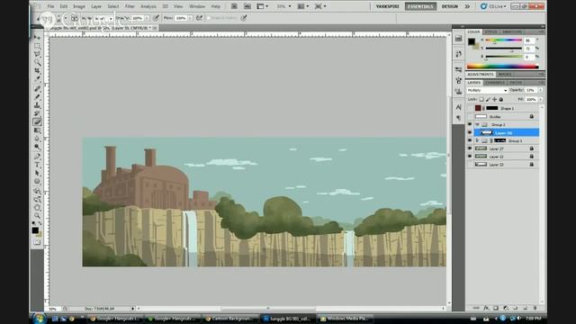The width and height of the screenshot is (576, 324).
Task: Select the Move tool
Action: (37, 38)
